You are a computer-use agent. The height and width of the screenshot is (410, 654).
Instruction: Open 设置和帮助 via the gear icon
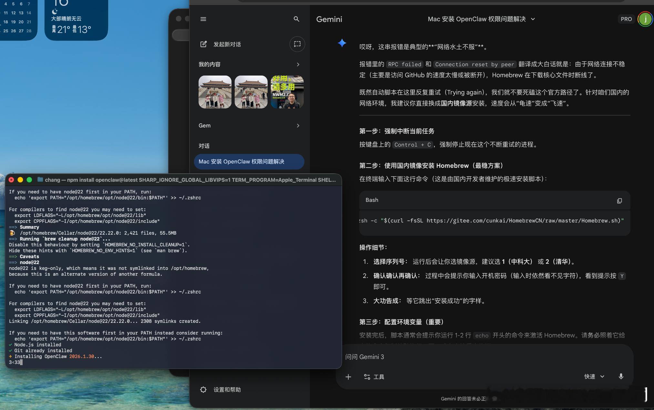(x=203, y=390)
